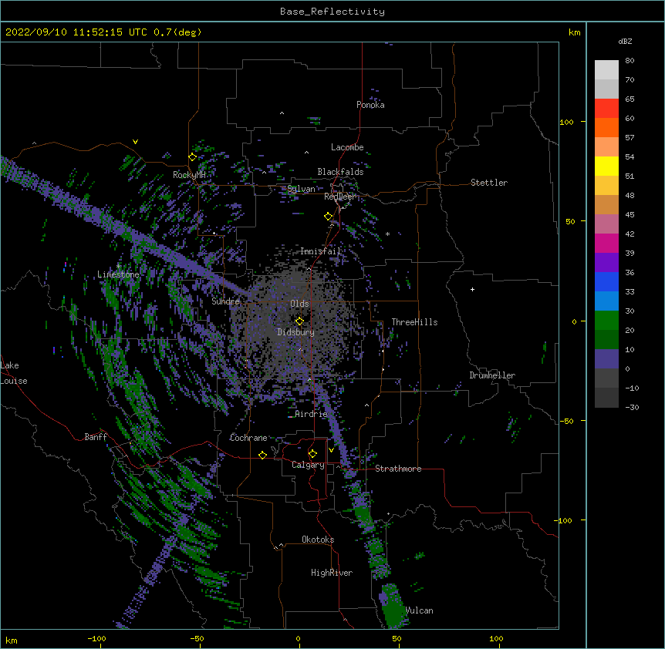The image size is (665, 649).
Task: Click the HighRiver town label
Action: tap(332, 573)
